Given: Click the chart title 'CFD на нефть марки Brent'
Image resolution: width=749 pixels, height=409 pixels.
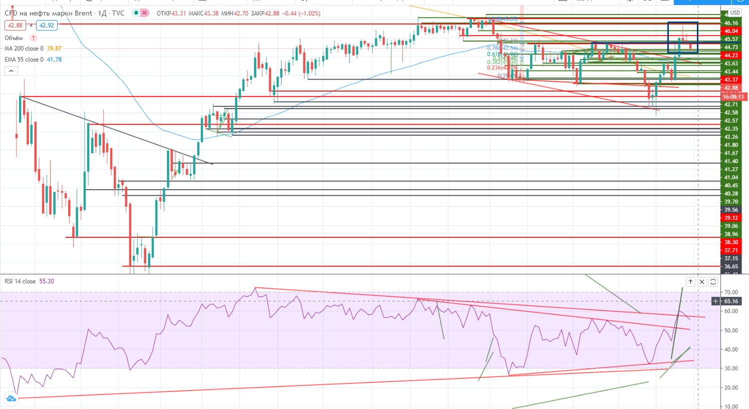Looking at the screenshot, I should coord(49,13).
